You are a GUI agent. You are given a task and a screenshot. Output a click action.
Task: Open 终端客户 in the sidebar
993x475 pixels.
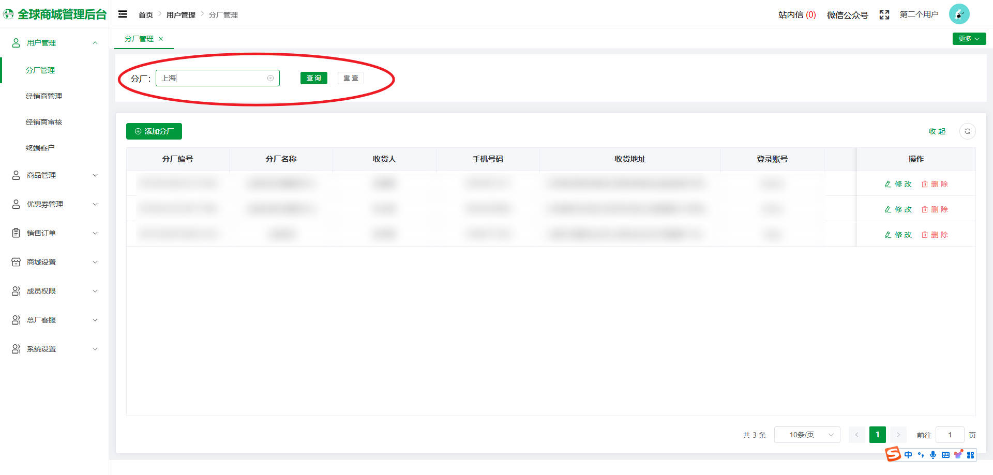pos(40,148)
